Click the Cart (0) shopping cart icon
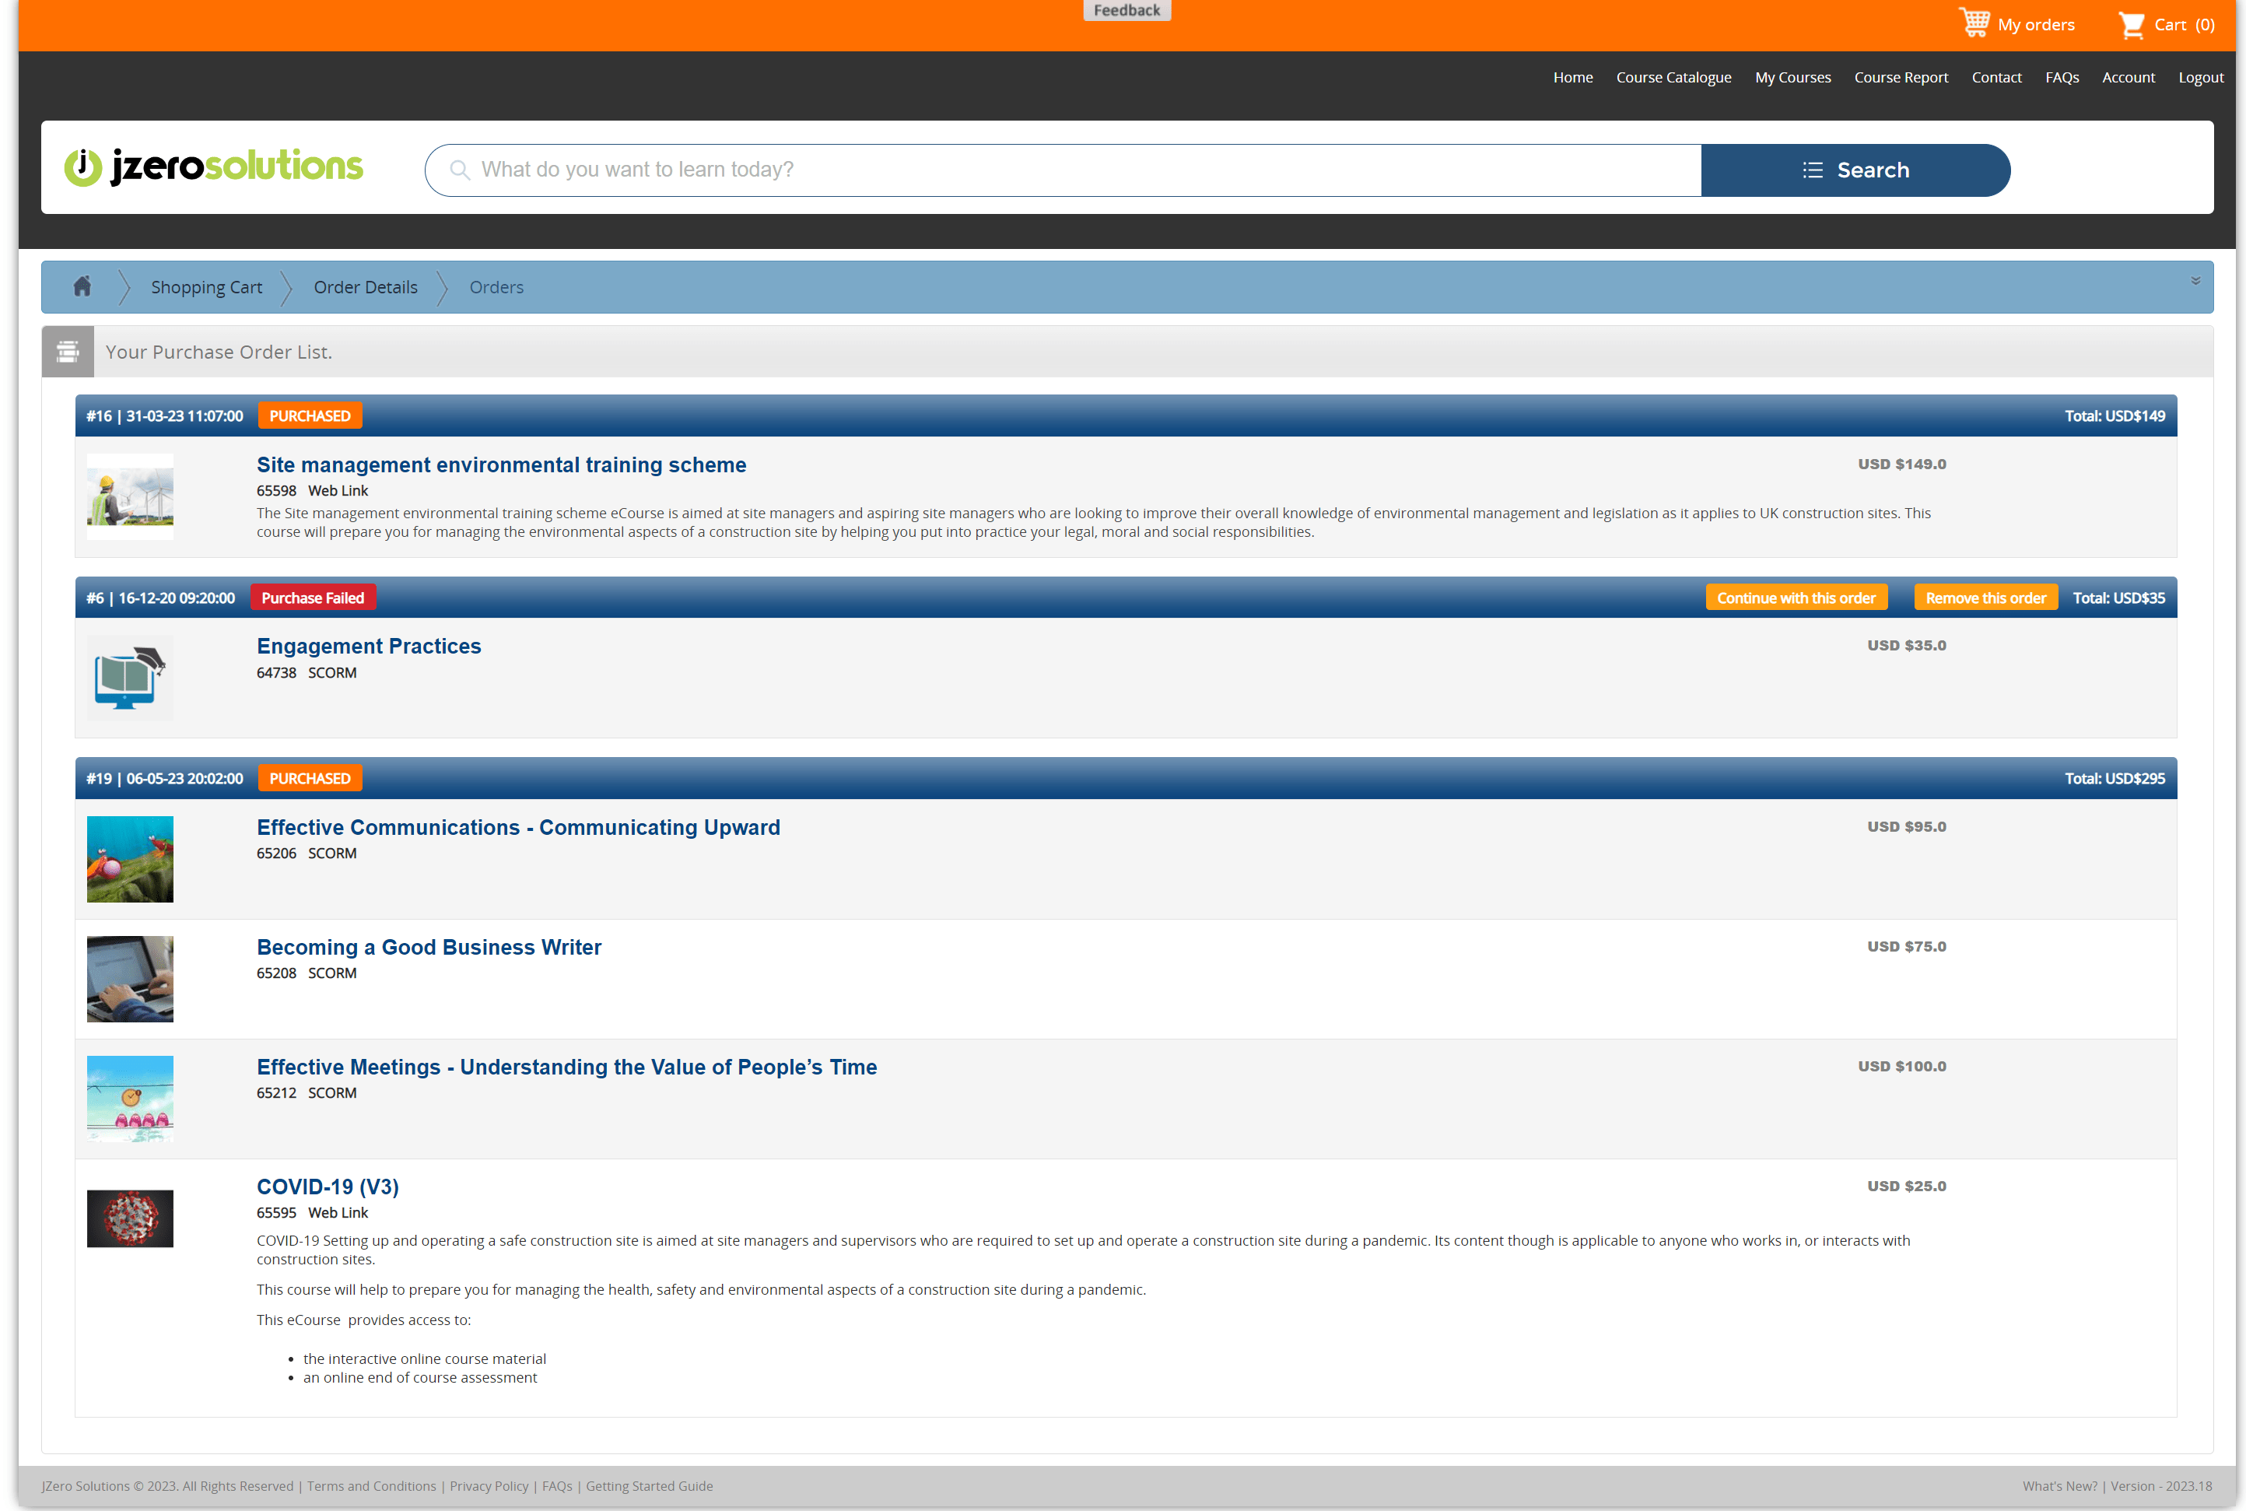Screen dimensions: 2246x1511 [x=2130, y=25]
